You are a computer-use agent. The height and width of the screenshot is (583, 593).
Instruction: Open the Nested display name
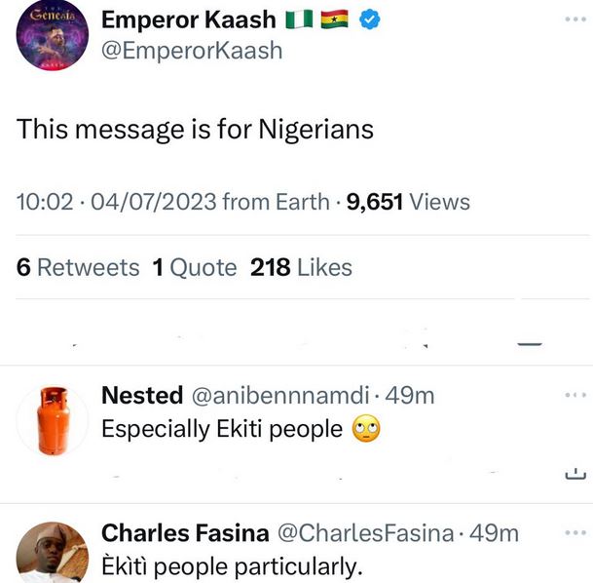click(142, 395)
